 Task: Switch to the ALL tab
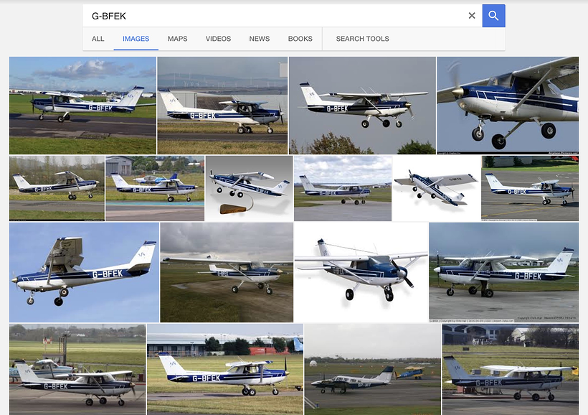[98, 39]
